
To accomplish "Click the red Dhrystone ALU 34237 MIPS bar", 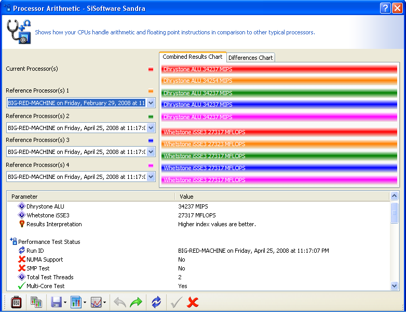I will pos(279,69).
